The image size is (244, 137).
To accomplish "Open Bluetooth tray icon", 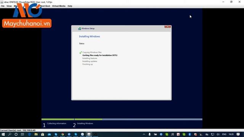I will 189,134.
